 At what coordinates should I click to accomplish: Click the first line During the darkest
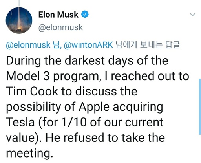pyautogui.click(x=87, y=60)
